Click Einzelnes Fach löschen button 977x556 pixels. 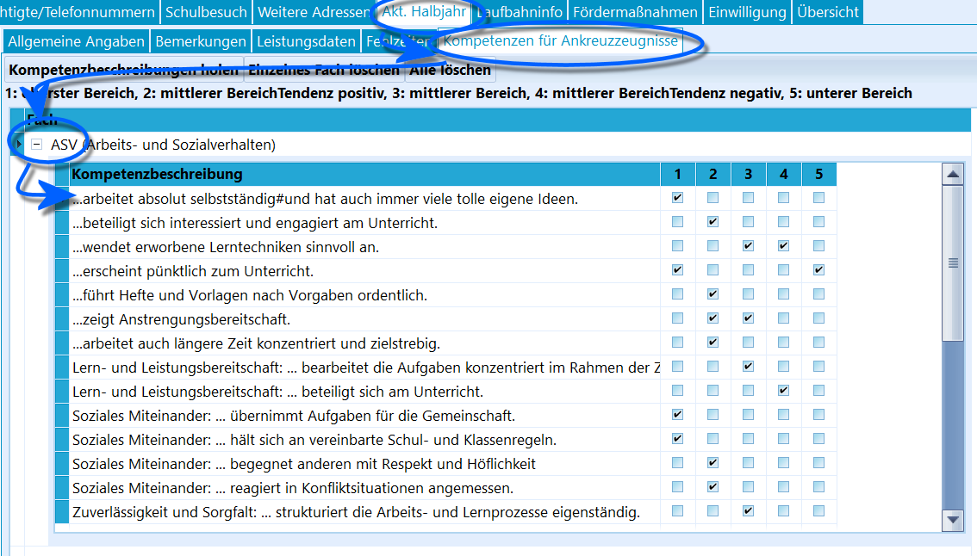(323, 70)
